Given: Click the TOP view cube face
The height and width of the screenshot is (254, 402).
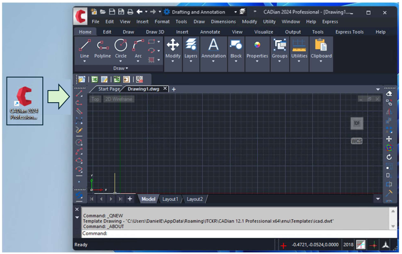Looking at the screenshot, I should (x=356, y=124).
